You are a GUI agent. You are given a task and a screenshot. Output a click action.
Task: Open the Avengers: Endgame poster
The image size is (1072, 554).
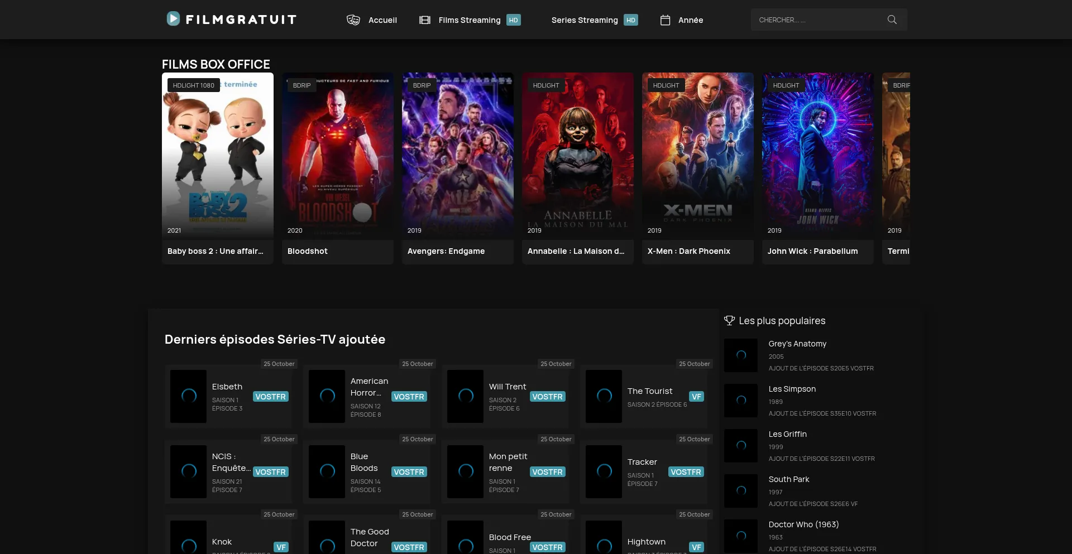[x=457, y=156]
